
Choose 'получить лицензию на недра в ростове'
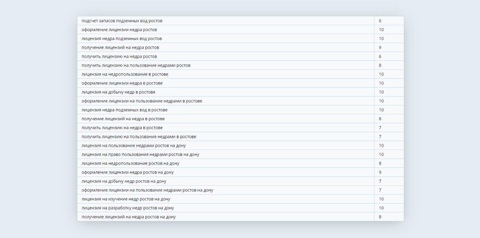point(122,128)
